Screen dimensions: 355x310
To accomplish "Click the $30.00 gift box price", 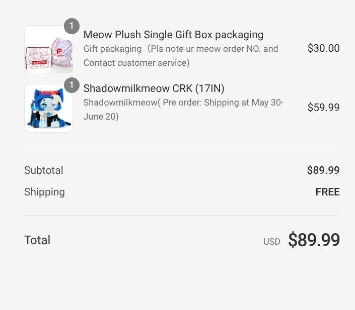I will [323, 48].
